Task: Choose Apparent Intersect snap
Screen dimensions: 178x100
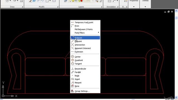Action: pyautogui.click(x=85, y=48)
